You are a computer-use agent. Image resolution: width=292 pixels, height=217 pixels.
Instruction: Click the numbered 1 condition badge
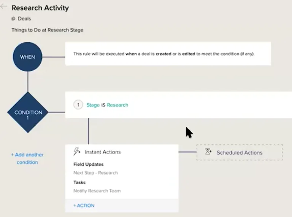point(78,105)
